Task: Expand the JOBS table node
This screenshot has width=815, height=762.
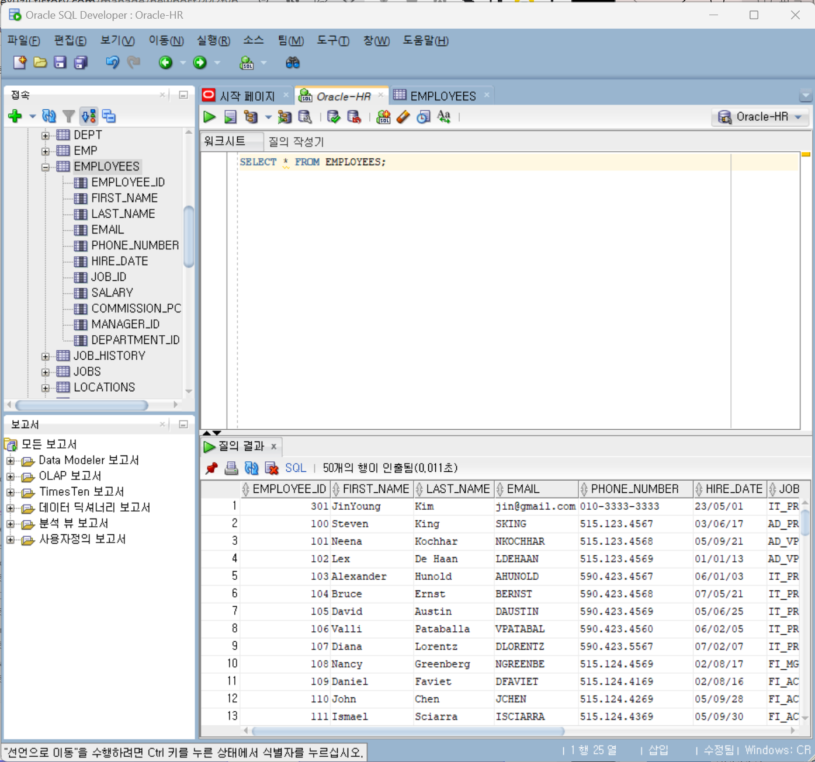Action: click(45, 371)
